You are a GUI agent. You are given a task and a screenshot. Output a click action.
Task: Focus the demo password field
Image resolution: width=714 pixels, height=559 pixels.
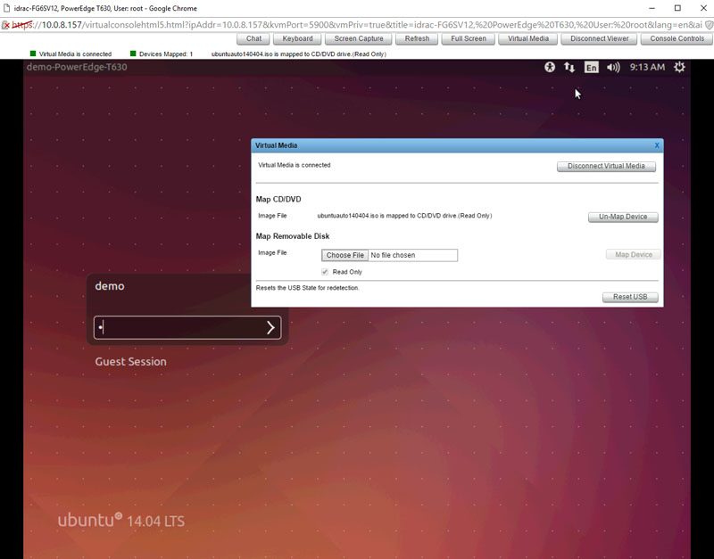click(187, 327)
